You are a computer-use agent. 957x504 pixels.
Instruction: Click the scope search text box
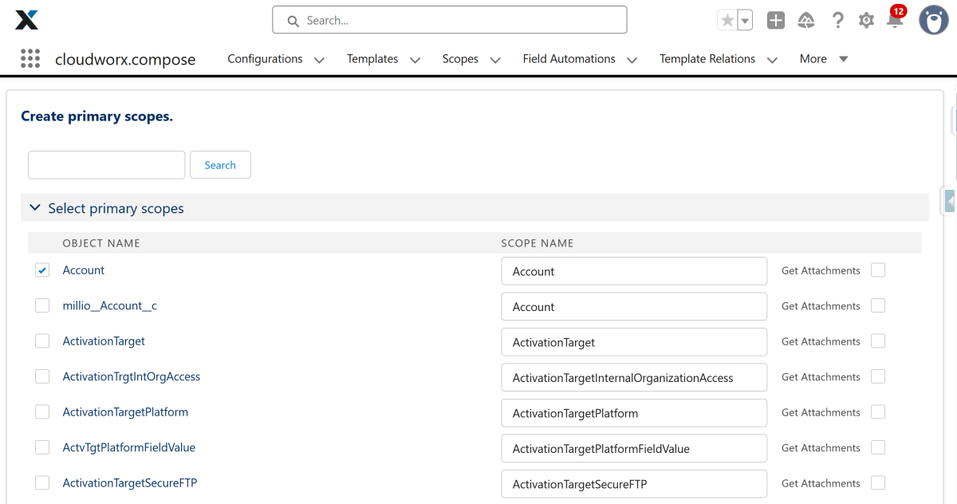(x=107, y=165)
